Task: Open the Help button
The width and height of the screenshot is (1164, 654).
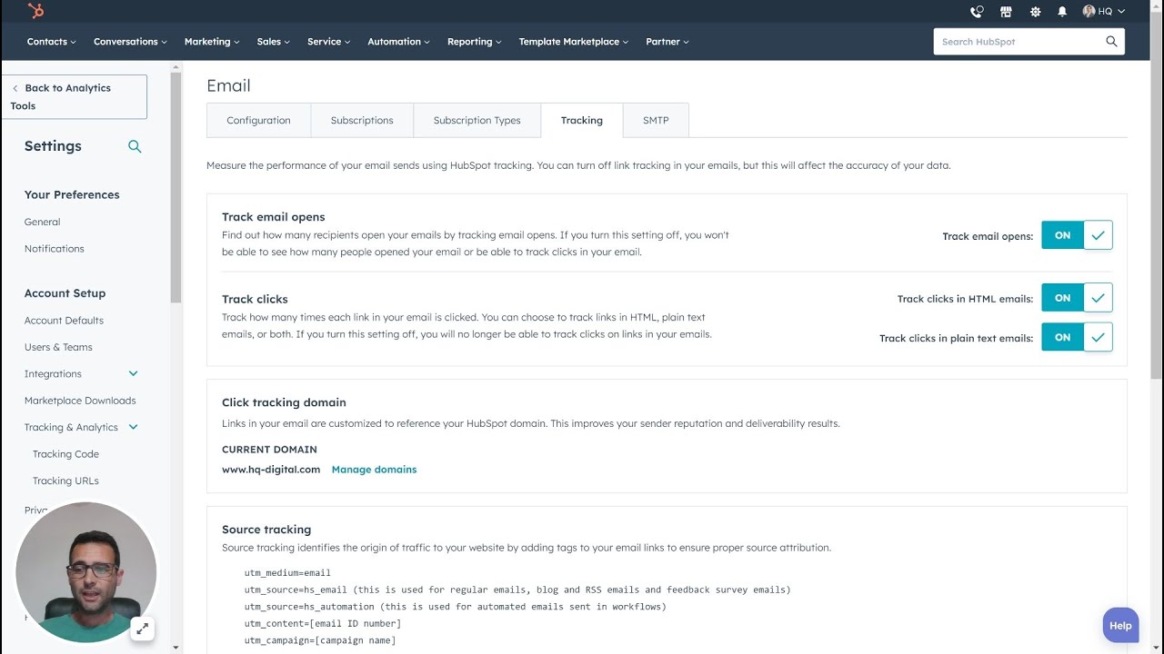Action: click(x=1120, y=625)
